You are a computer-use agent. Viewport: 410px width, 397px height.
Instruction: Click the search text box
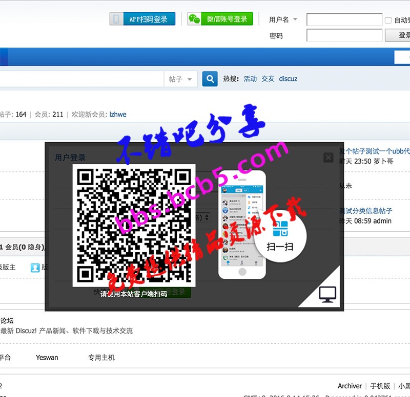click(x=81, y=79)
